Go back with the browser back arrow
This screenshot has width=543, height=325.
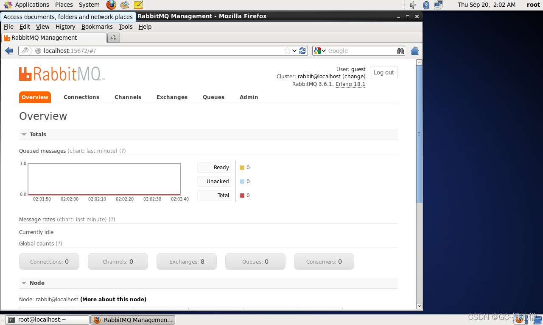pos(9,51)
